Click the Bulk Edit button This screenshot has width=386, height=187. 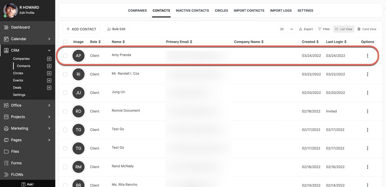[x=116, y=29]
